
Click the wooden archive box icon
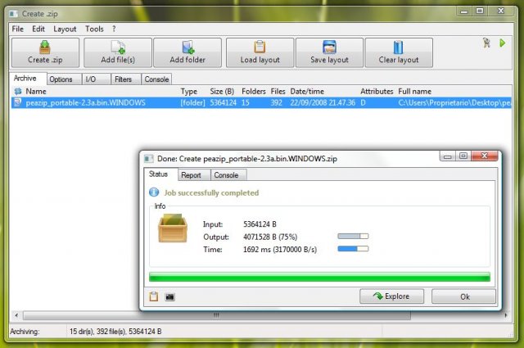[173, 228]
